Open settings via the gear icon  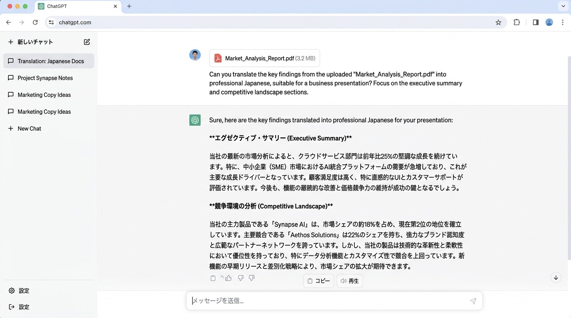click(12, 291)
